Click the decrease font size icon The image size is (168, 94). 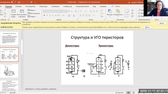72,11
